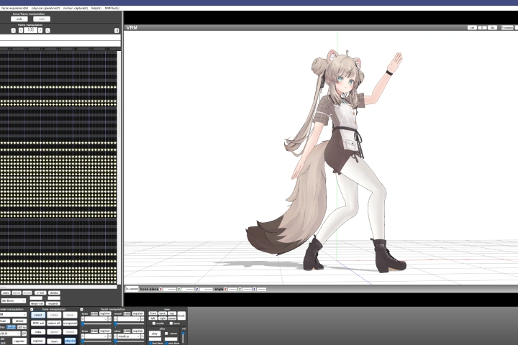Next eyes morph arrow
This screenshot has height=345, width=518.
coord(109,319)
